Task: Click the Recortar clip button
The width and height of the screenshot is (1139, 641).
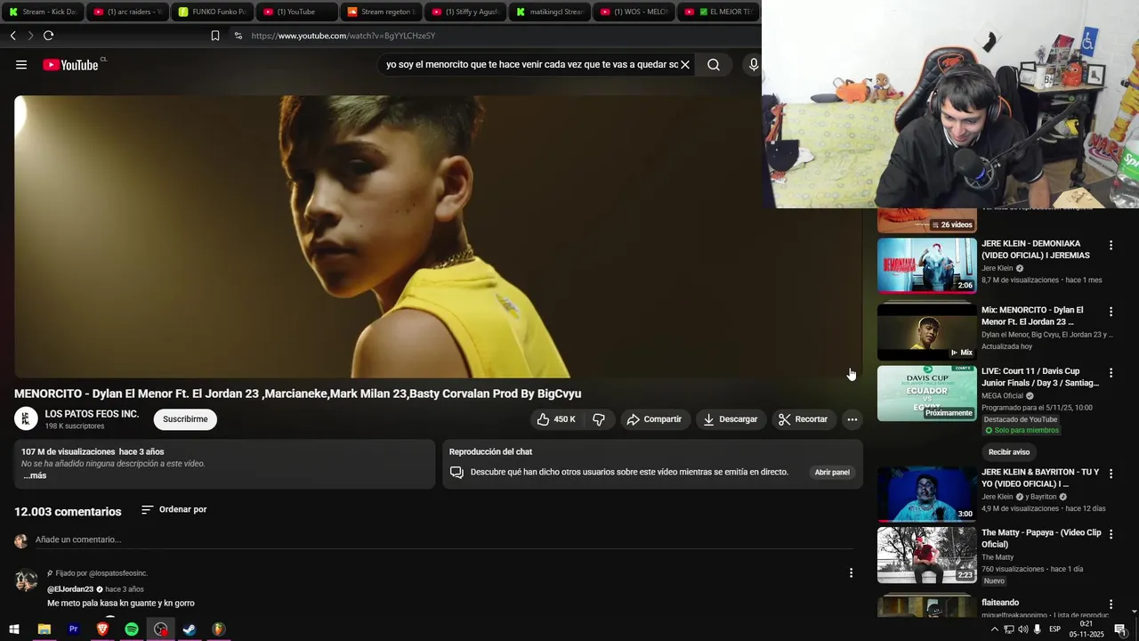Action: pyautogui.click(x=804, y=419)
